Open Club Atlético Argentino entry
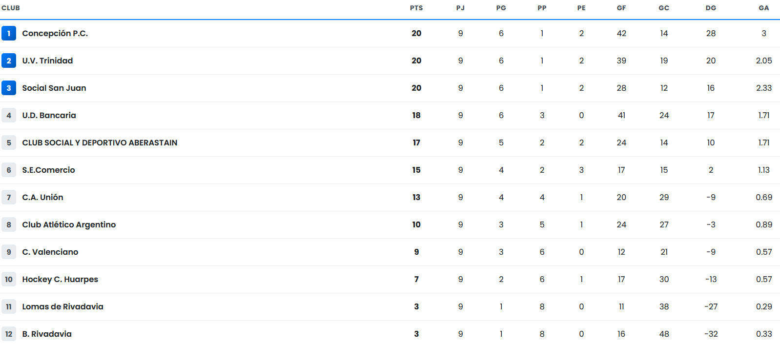The width and height of the screenshot is (780, 345). (x=69, y=224)
